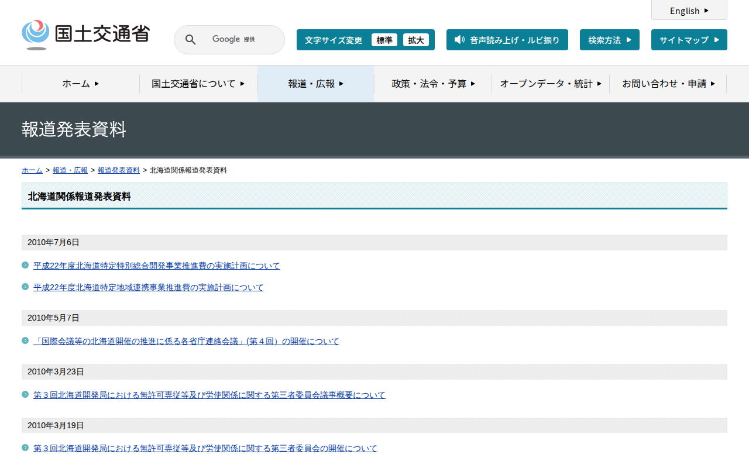The height and width of the screenshot is (468, 749).
Task: Open the 検索方法 button
Action: coord(609,40)
